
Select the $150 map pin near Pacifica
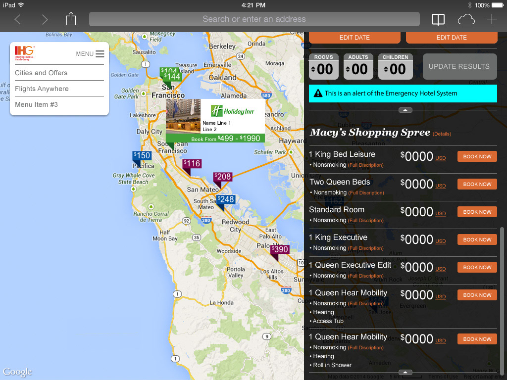pos(142,155)
